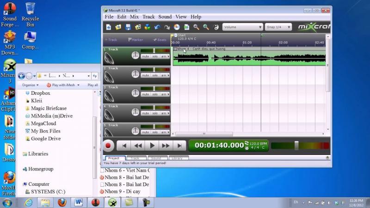Arm Track 3 for recording

164,94
